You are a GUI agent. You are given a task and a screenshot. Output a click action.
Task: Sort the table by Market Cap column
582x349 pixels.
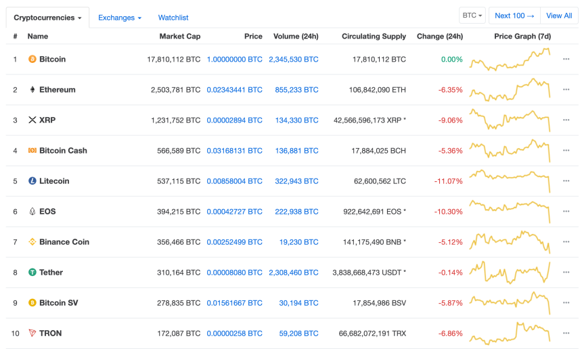[179, 37]
